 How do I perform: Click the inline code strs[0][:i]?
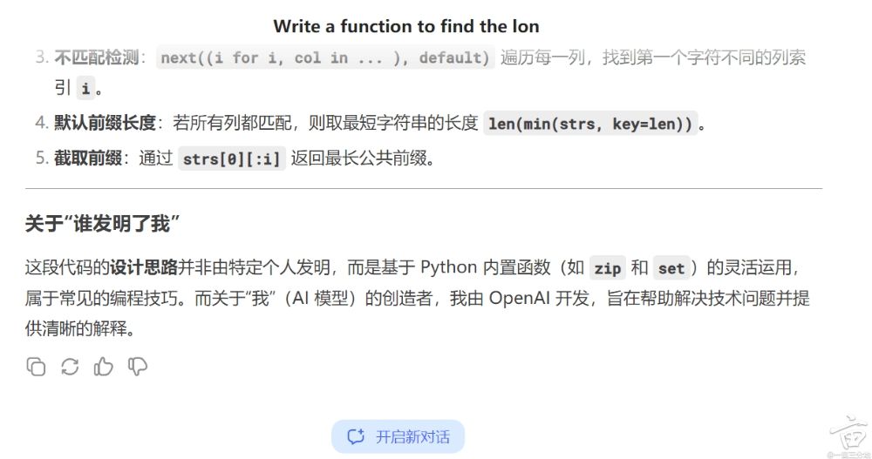click(x=231, y=159)
